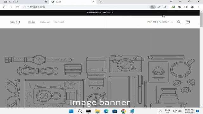Open the notepad app in taskbar
The height and width of the screenshot is (114, 203).
[132, 111]
